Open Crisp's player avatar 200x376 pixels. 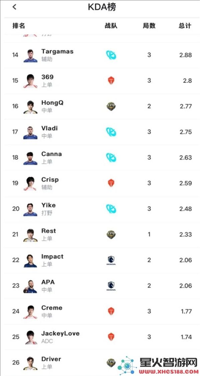(x=30, y=184)
